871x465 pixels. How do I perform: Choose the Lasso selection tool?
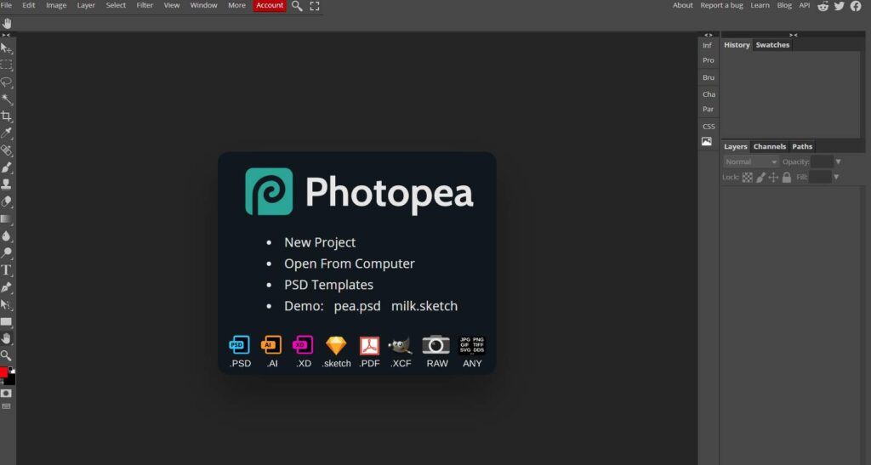[x=6, y=82]
